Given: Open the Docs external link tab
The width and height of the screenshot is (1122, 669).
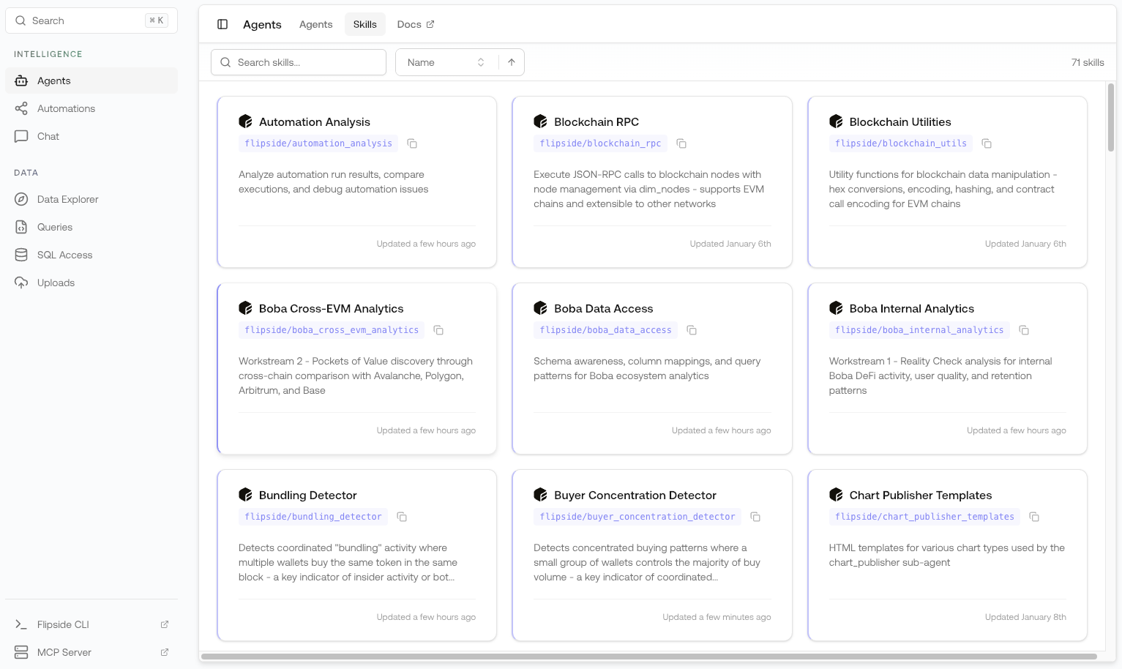Looking at the screenshot, I should pos(416,24).
